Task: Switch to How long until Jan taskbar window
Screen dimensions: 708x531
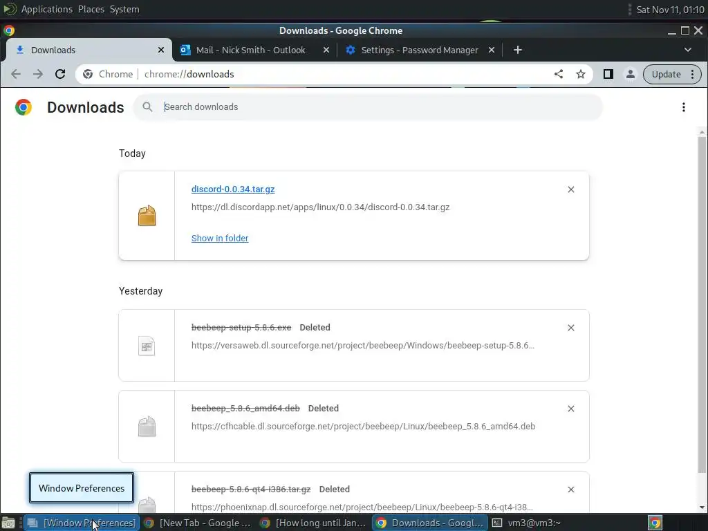Action: click(313, 523)
